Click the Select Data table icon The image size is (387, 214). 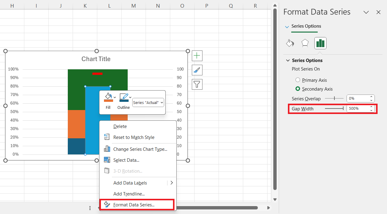107,160
